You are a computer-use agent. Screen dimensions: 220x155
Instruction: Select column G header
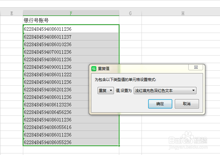pyautogui.click(x=130, y=13)
